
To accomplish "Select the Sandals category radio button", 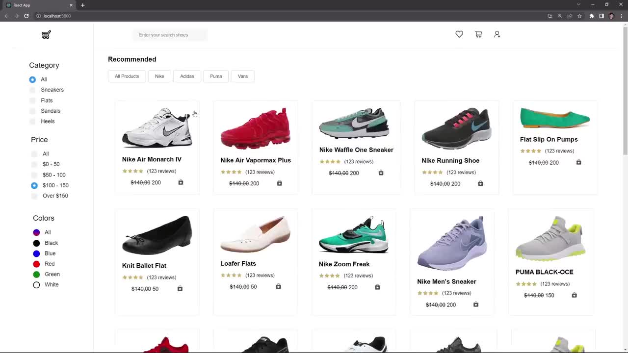I will click(32, 111).
